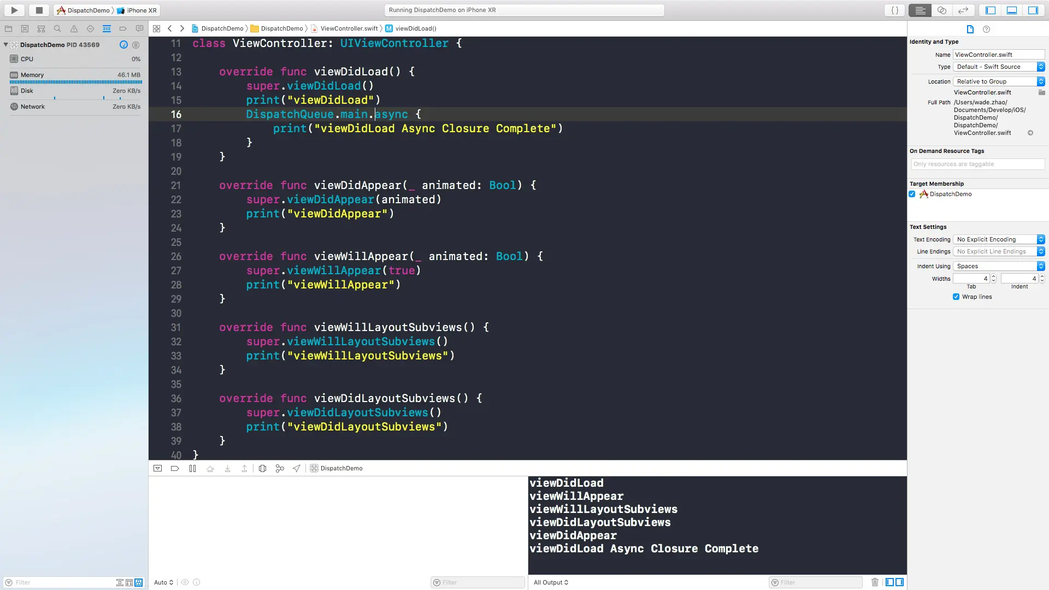This screenshot has width=1049, height=590.
Task: Open the Type dropdown showing Default - Swift Source
Action: point(999,67)
